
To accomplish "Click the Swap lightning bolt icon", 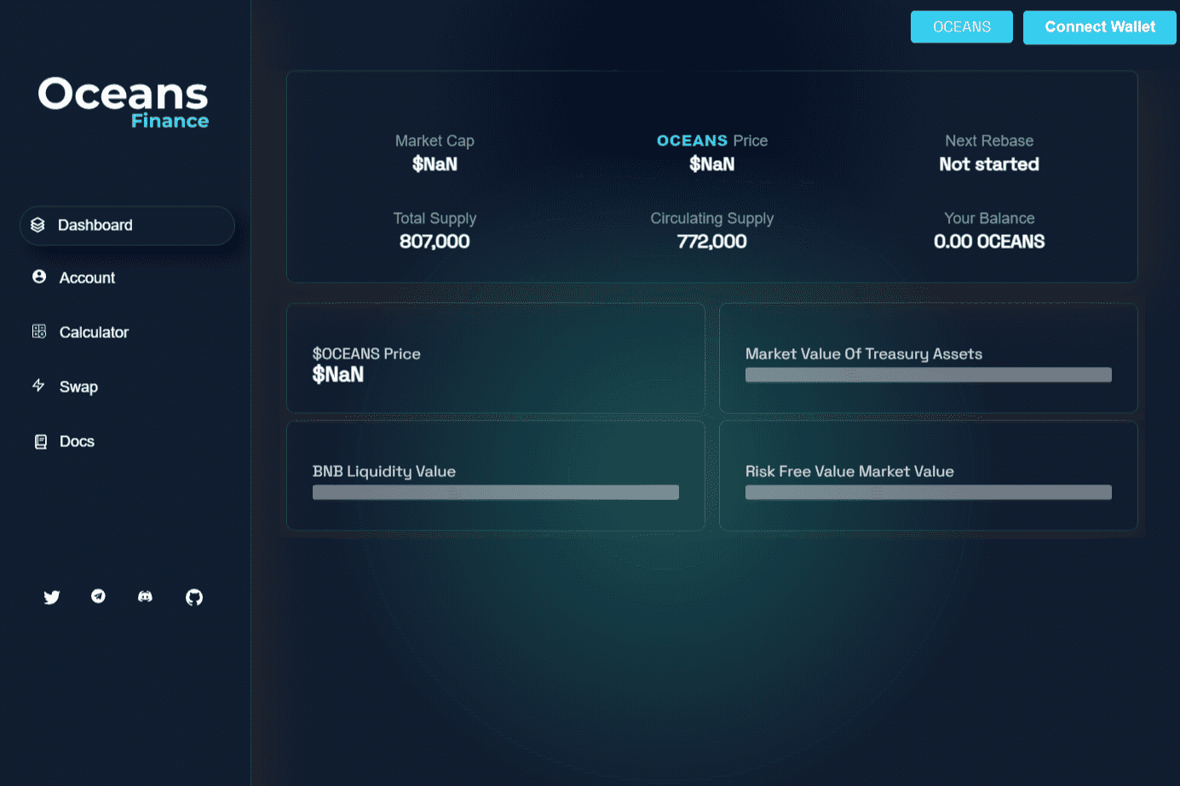I will coord(38,386).
